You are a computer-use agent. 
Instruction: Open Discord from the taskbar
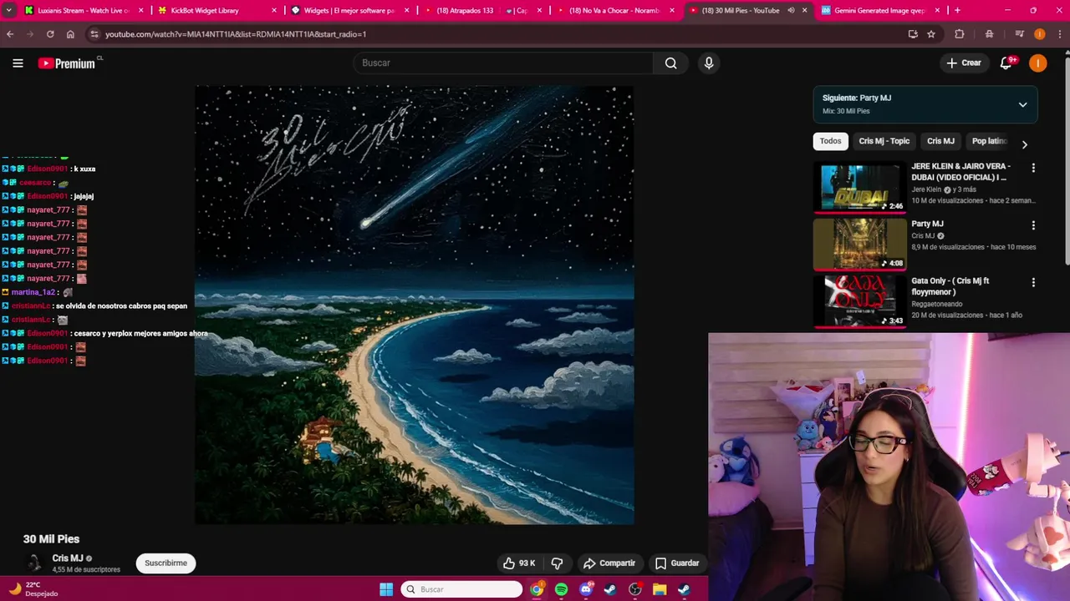[x=586, y=589]
